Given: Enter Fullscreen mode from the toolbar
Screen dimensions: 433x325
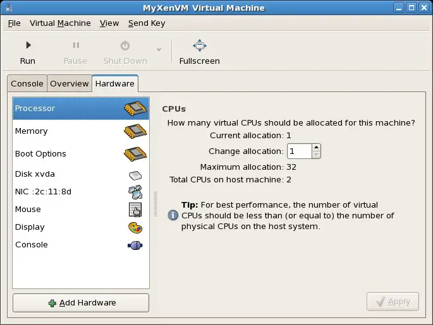Looking at the screenshot, I should [199, 45].
